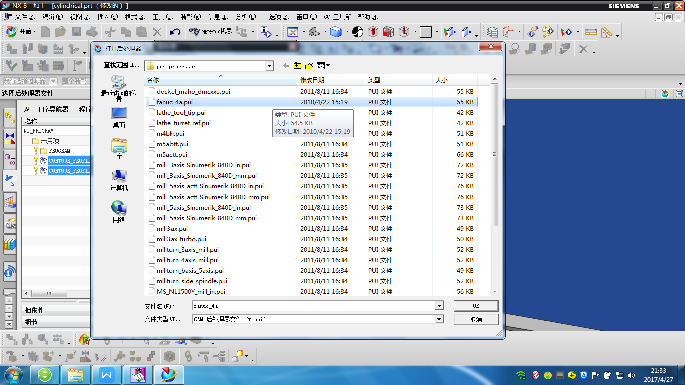Viewport: 685px width, 385px height.
Task: Sort files by 名称 column header
Action: pos(221,80)
